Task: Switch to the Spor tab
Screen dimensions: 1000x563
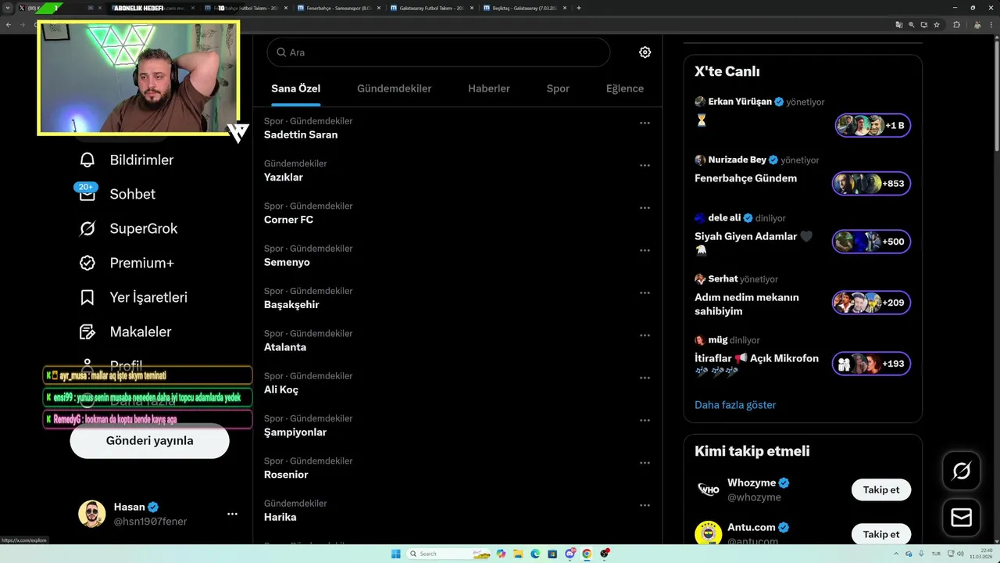Action: point(558,88)
